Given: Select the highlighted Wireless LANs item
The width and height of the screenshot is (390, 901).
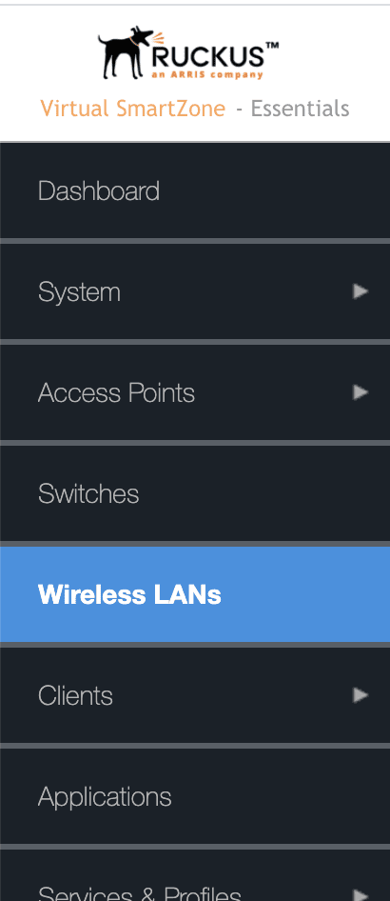Looking at the screenshot, I should tap(195, 594).
